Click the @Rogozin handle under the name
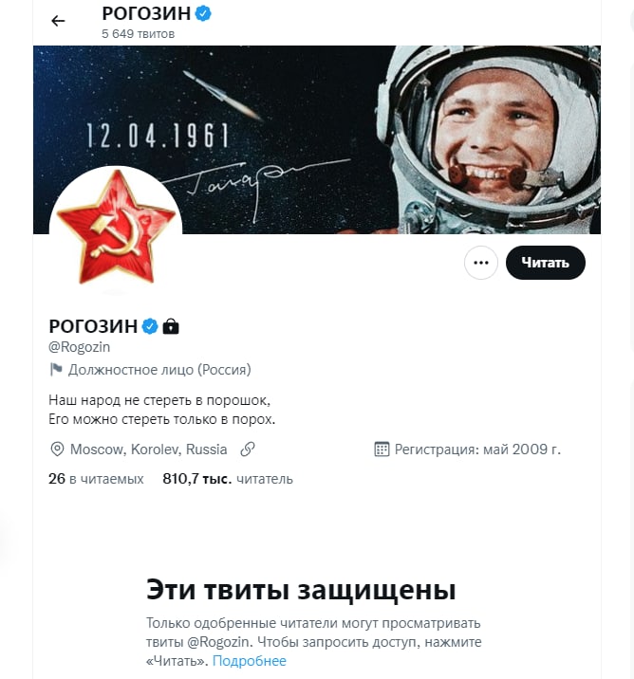634x679 pixels. click(80, 347)
